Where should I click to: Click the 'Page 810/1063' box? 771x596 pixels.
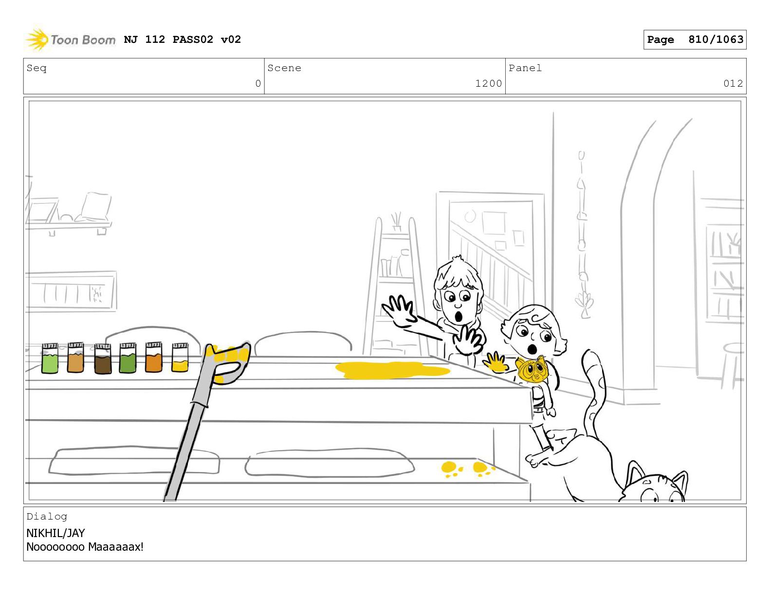point(695,39)
